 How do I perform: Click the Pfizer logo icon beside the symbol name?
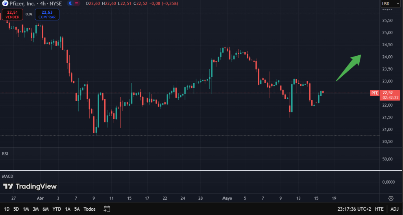coord(5,3)
